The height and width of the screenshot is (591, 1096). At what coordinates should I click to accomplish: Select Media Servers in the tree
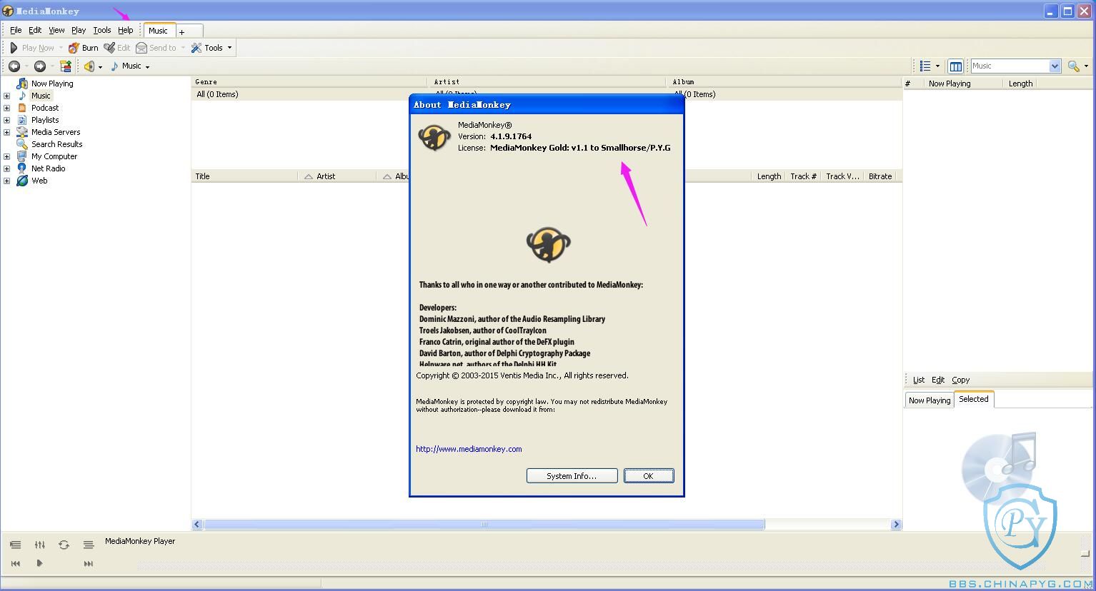point(56,132)
